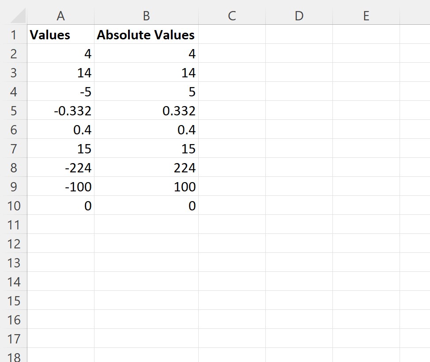Select row header 5

pos(14,111)
